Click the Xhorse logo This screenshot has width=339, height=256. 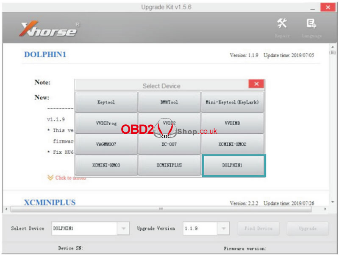click(x=49, y=29)
